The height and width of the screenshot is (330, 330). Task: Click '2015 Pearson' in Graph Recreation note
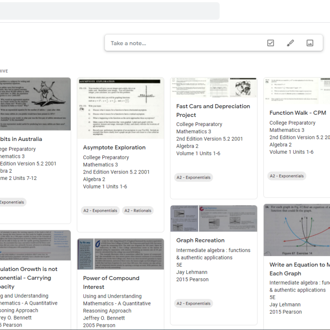pyautogui.click(x=192, y=280)
